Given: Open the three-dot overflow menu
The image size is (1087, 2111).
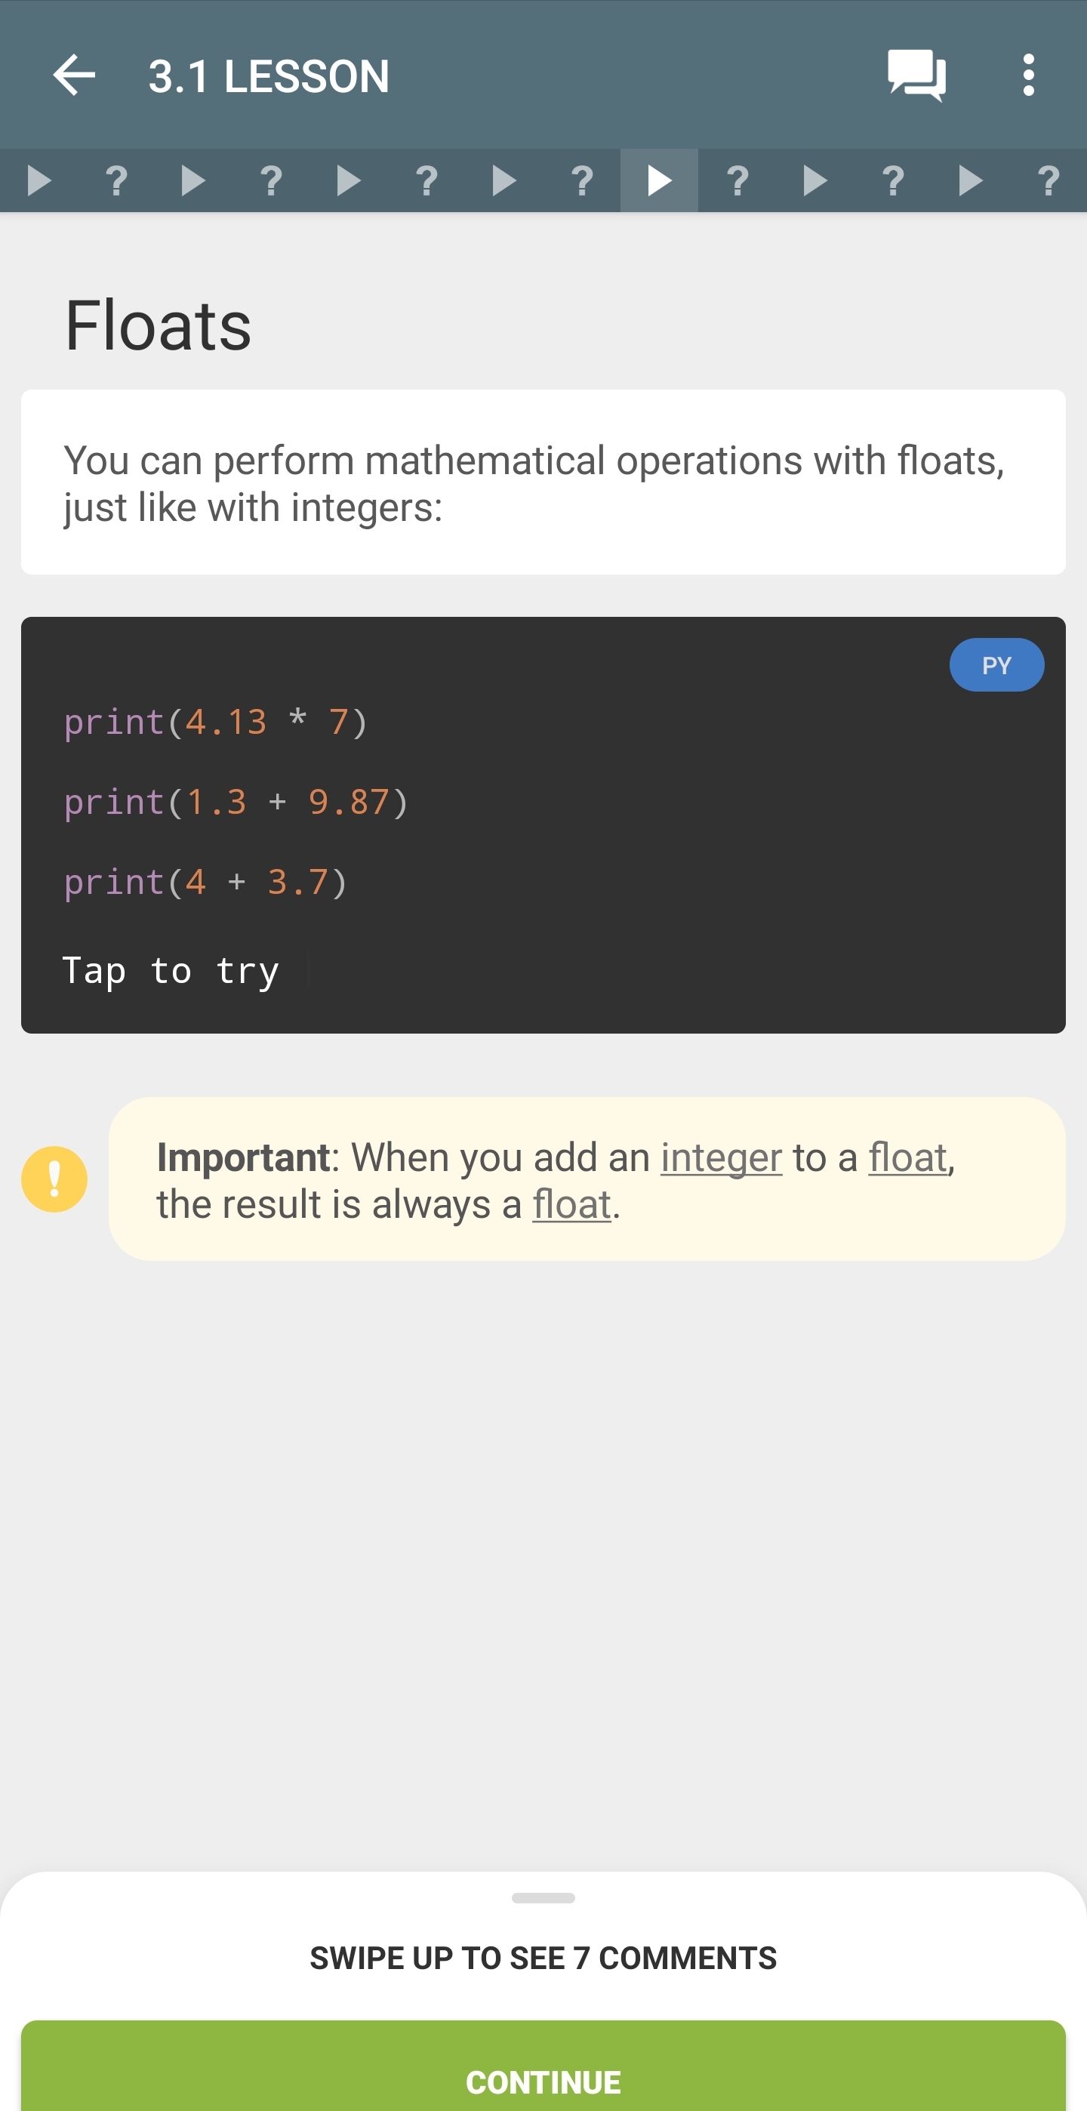Looking at the screenshot, I should click(1028, 76).
